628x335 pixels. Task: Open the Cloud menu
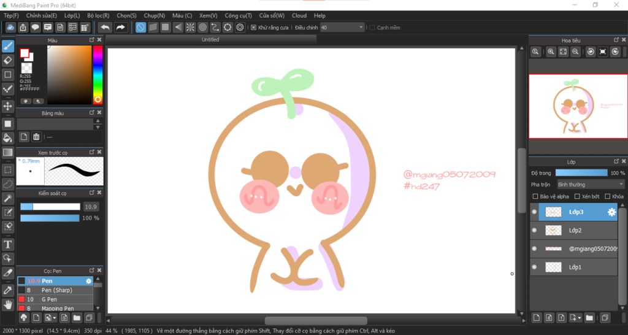click(299, 15)
